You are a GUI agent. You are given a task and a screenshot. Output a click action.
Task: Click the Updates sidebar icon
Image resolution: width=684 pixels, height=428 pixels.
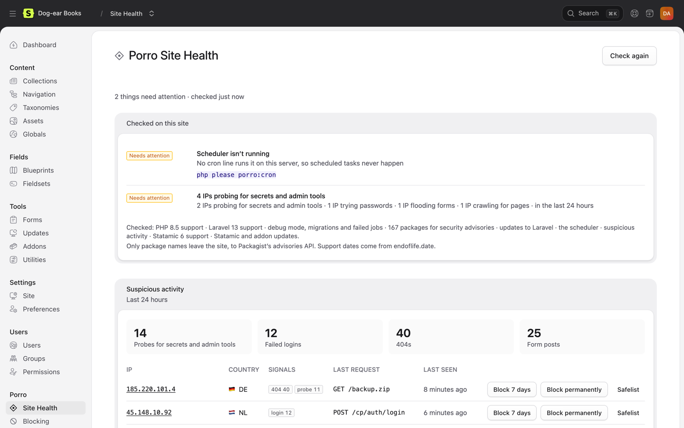13,233
